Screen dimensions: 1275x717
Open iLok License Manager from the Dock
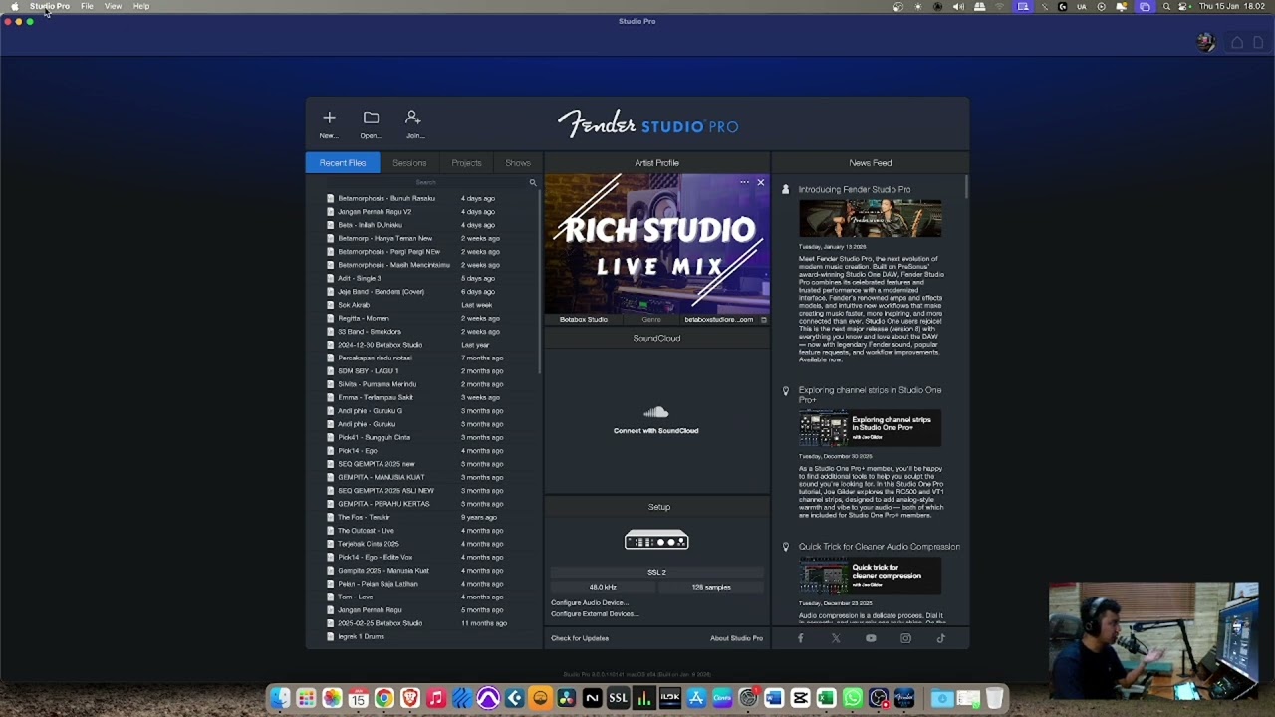coord(669,699)
